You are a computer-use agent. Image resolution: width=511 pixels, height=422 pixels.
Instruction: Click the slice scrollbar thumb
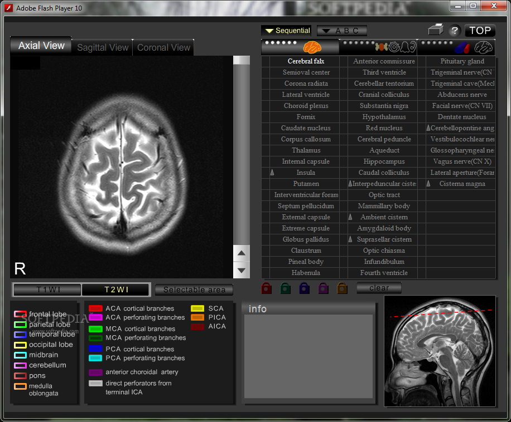[x=242, y=60]
